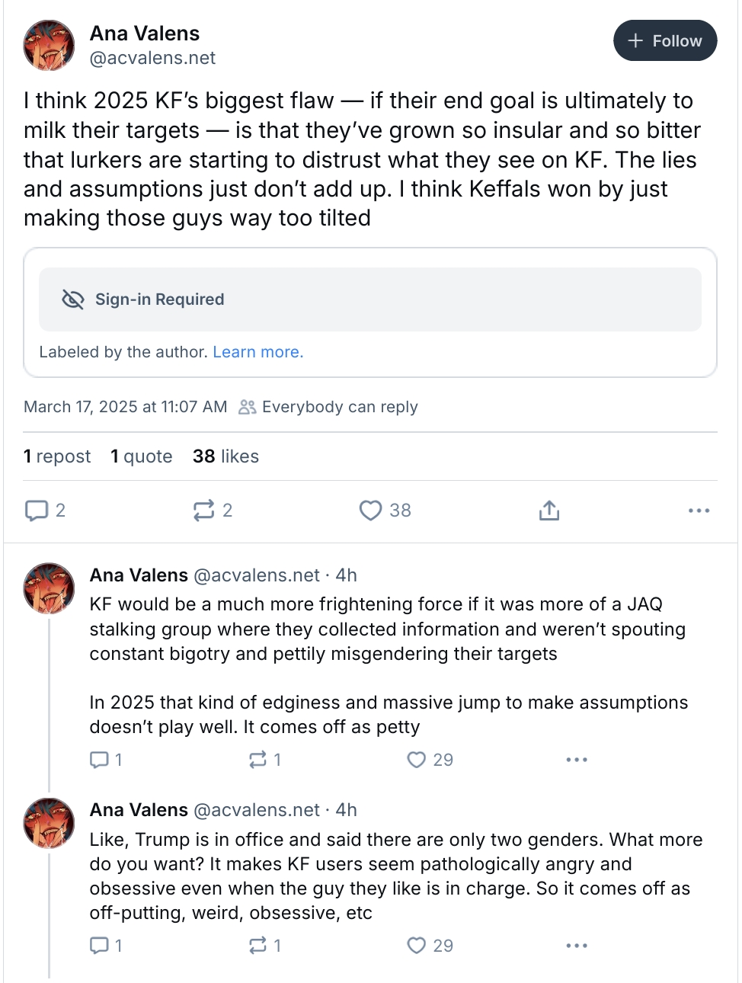The height and width of the screenshot is (983, 742).
Task: Open more options on the JAQ reply
Action: tap(577, 760)
